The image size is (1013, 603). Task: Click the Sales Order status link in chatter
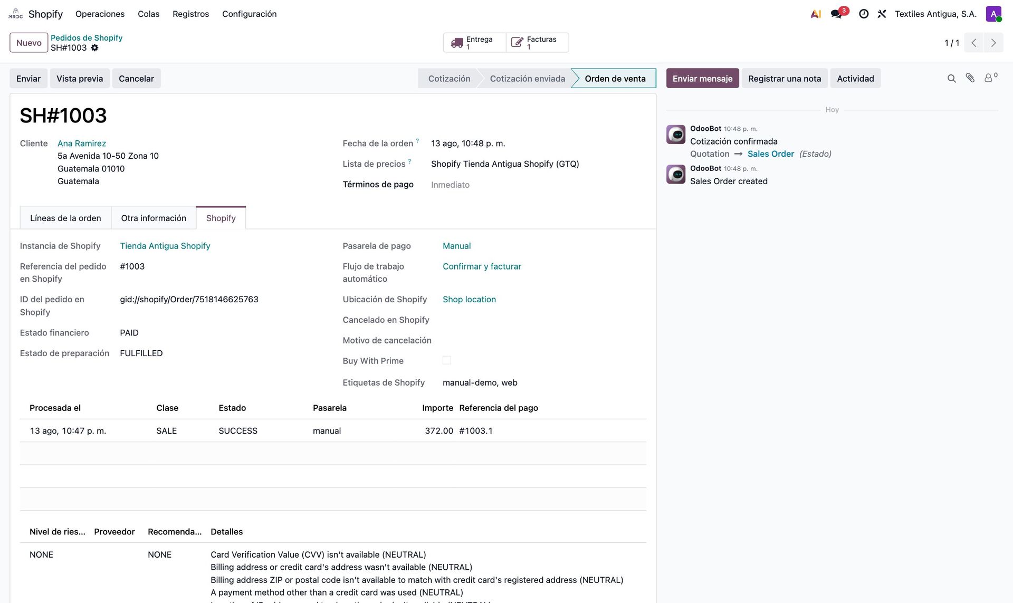(771, 154)
